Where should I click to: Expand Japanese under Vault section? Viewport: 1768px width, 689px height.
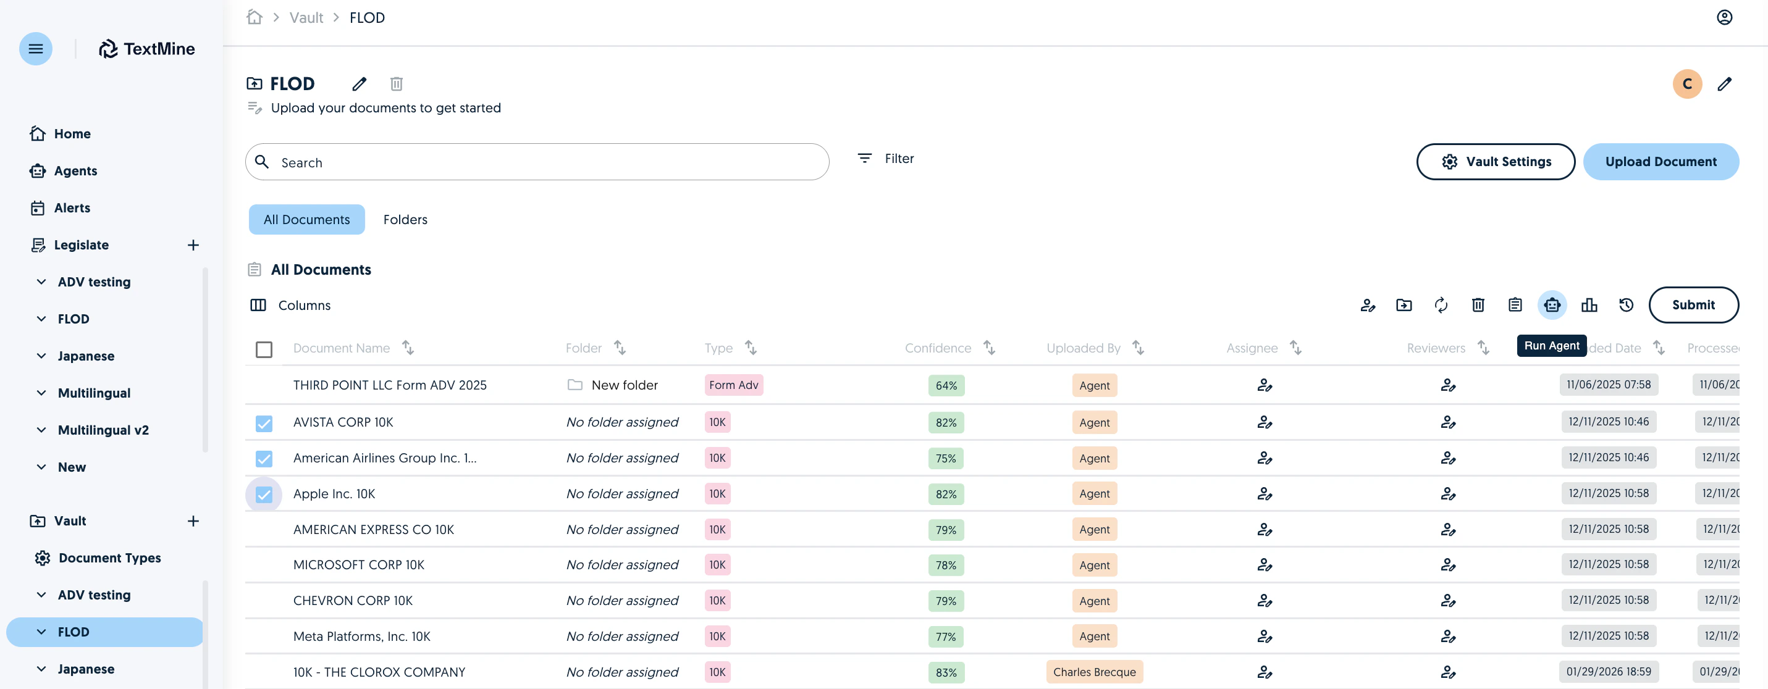click(42, 669)
